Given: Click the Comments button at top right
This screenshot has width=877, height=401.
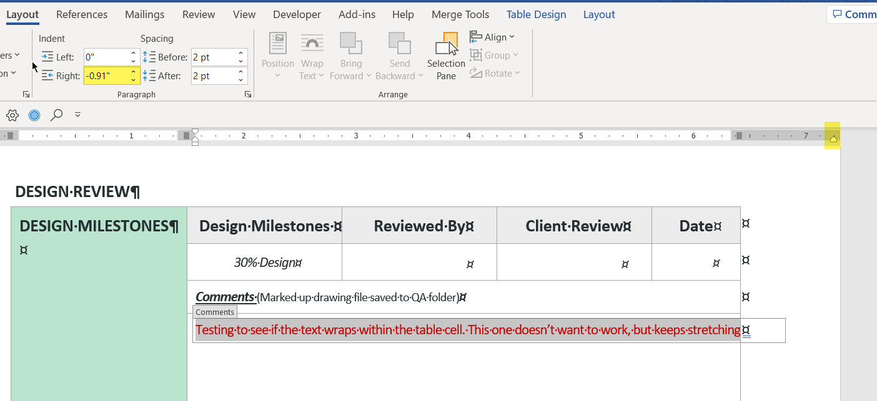Looking at the screenshot, I should (853, 14).
